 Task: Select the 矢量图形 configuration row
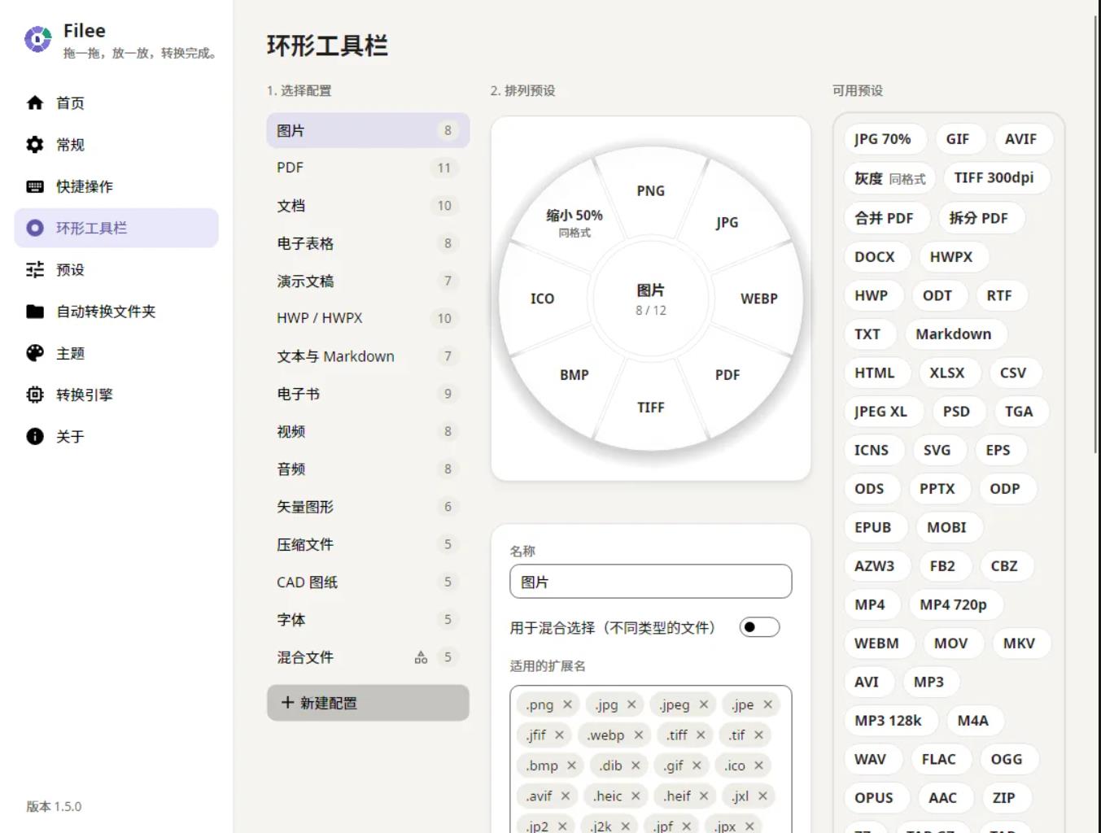click(x=368, y=507)
